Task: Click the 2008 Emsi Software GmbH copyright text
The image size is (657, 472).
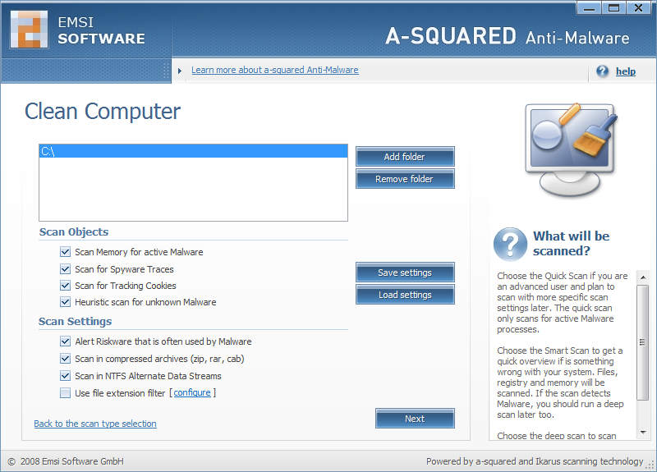Action: (x=66, y=461)
